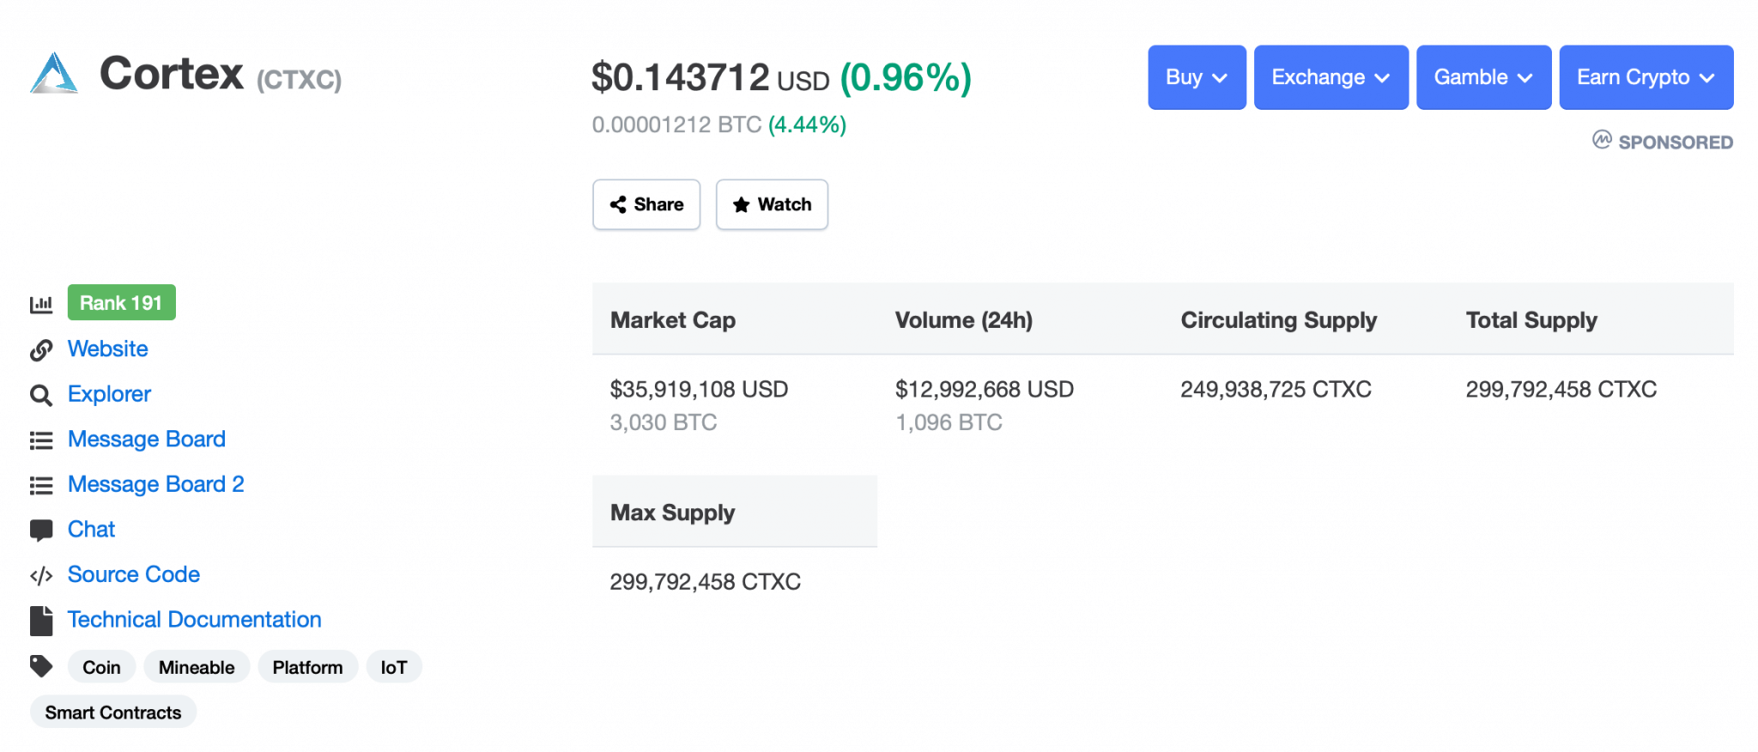
Task: Click the green Rank 191 badge
Action: [x=121, y=302]
